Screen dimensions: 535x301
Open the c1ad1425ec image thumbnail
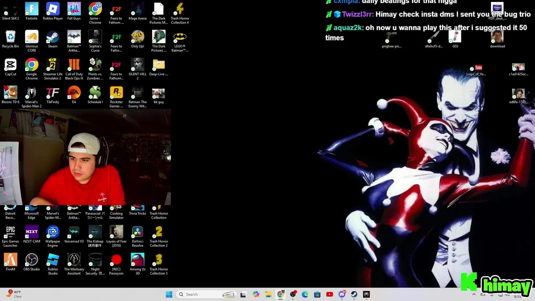click(x=518, y=70)
